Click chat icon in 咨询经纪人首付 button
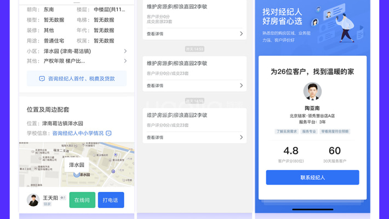389x219 pixels. (42, 79)
